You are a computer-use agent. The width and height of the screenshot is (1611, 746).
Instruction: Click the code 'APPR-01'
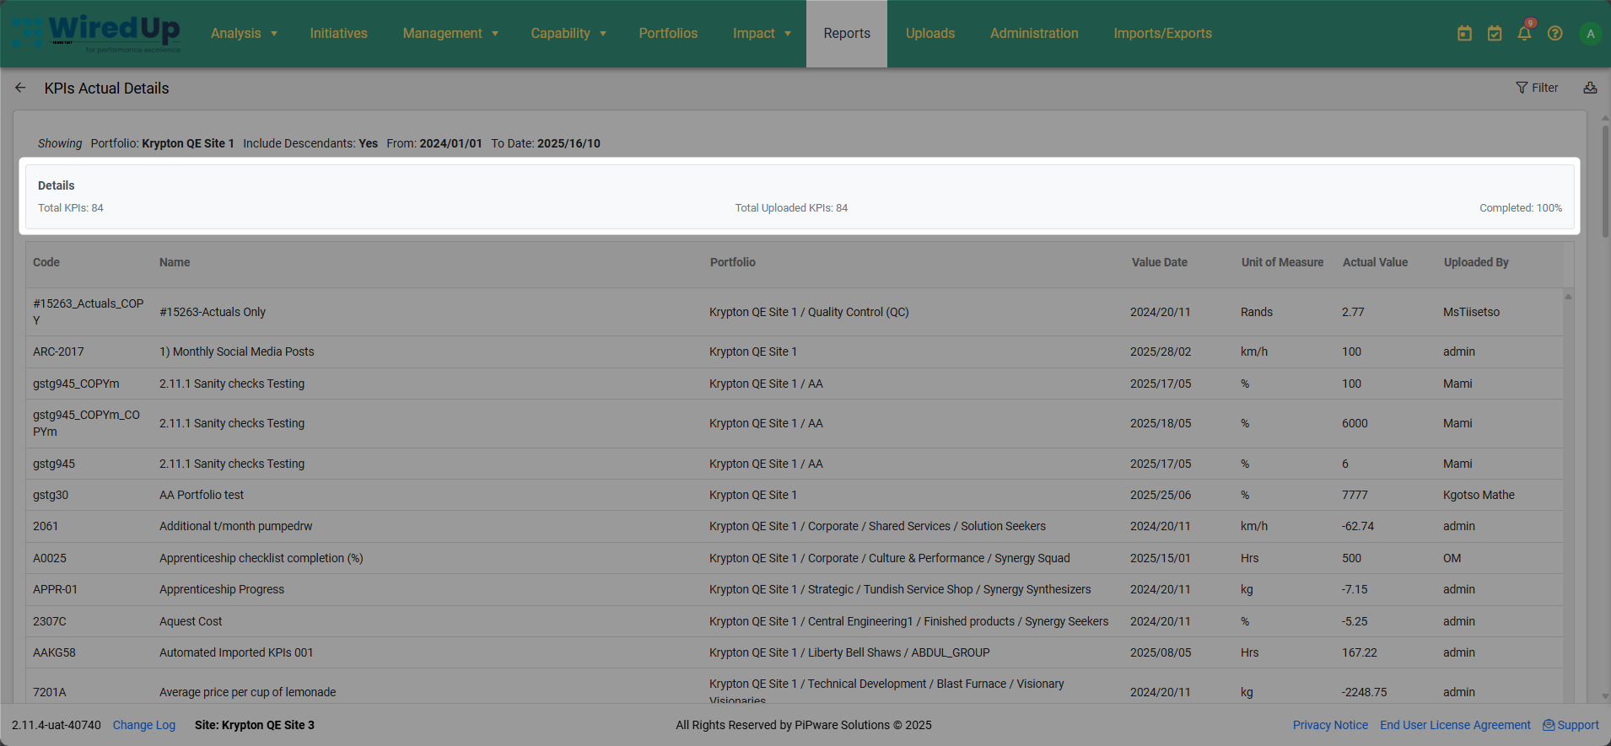(x=55, y=589)
